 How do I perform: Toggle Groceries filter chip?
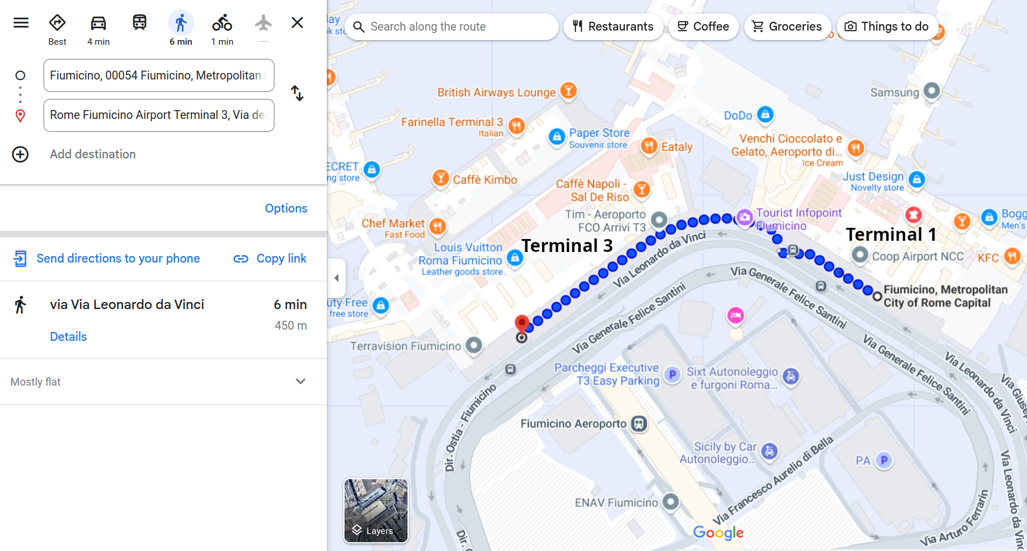coord(787,26)
